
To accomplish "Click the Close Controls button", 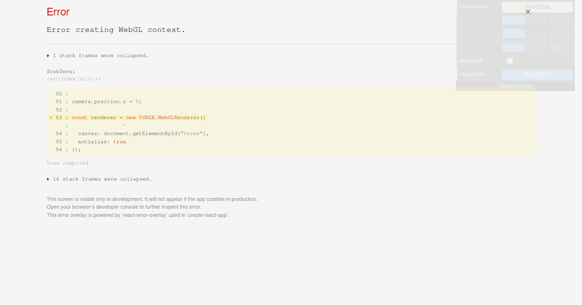I will 515,86.
